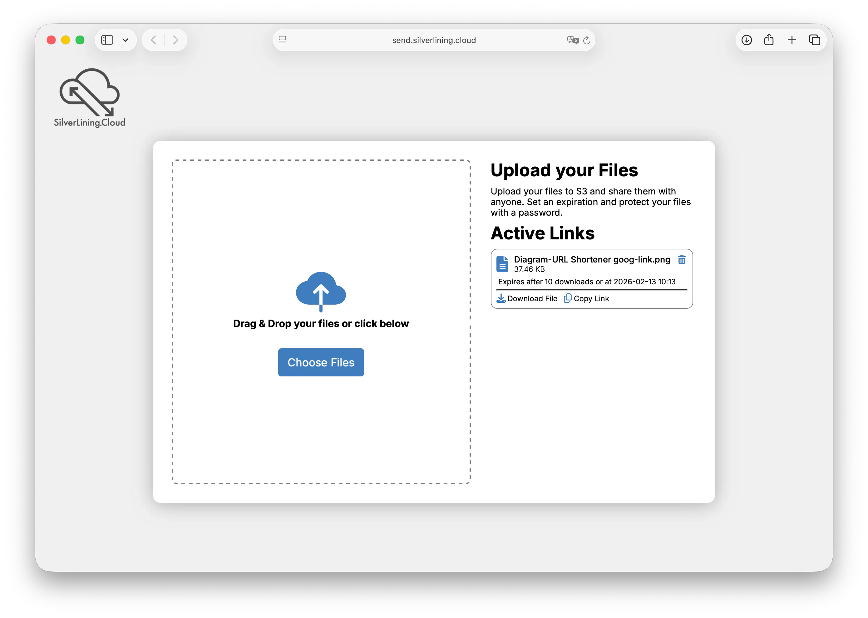Screen dimensions: 868x618
Task: Expand the sidebar dropdown chevron
Action: (x=125, y=40)
